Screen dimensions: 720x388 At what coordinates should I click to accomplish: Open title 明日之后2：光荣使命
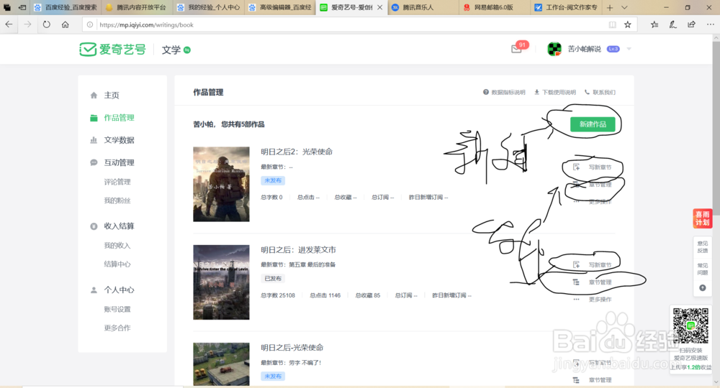coord(297,152)
